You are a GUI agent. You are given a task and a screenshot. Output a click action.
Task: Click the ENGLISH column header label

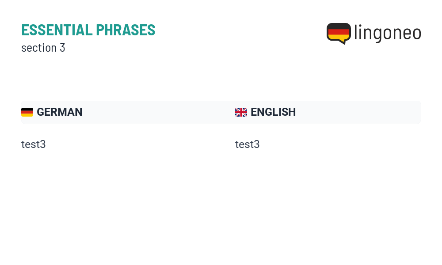tap(273, 112)
